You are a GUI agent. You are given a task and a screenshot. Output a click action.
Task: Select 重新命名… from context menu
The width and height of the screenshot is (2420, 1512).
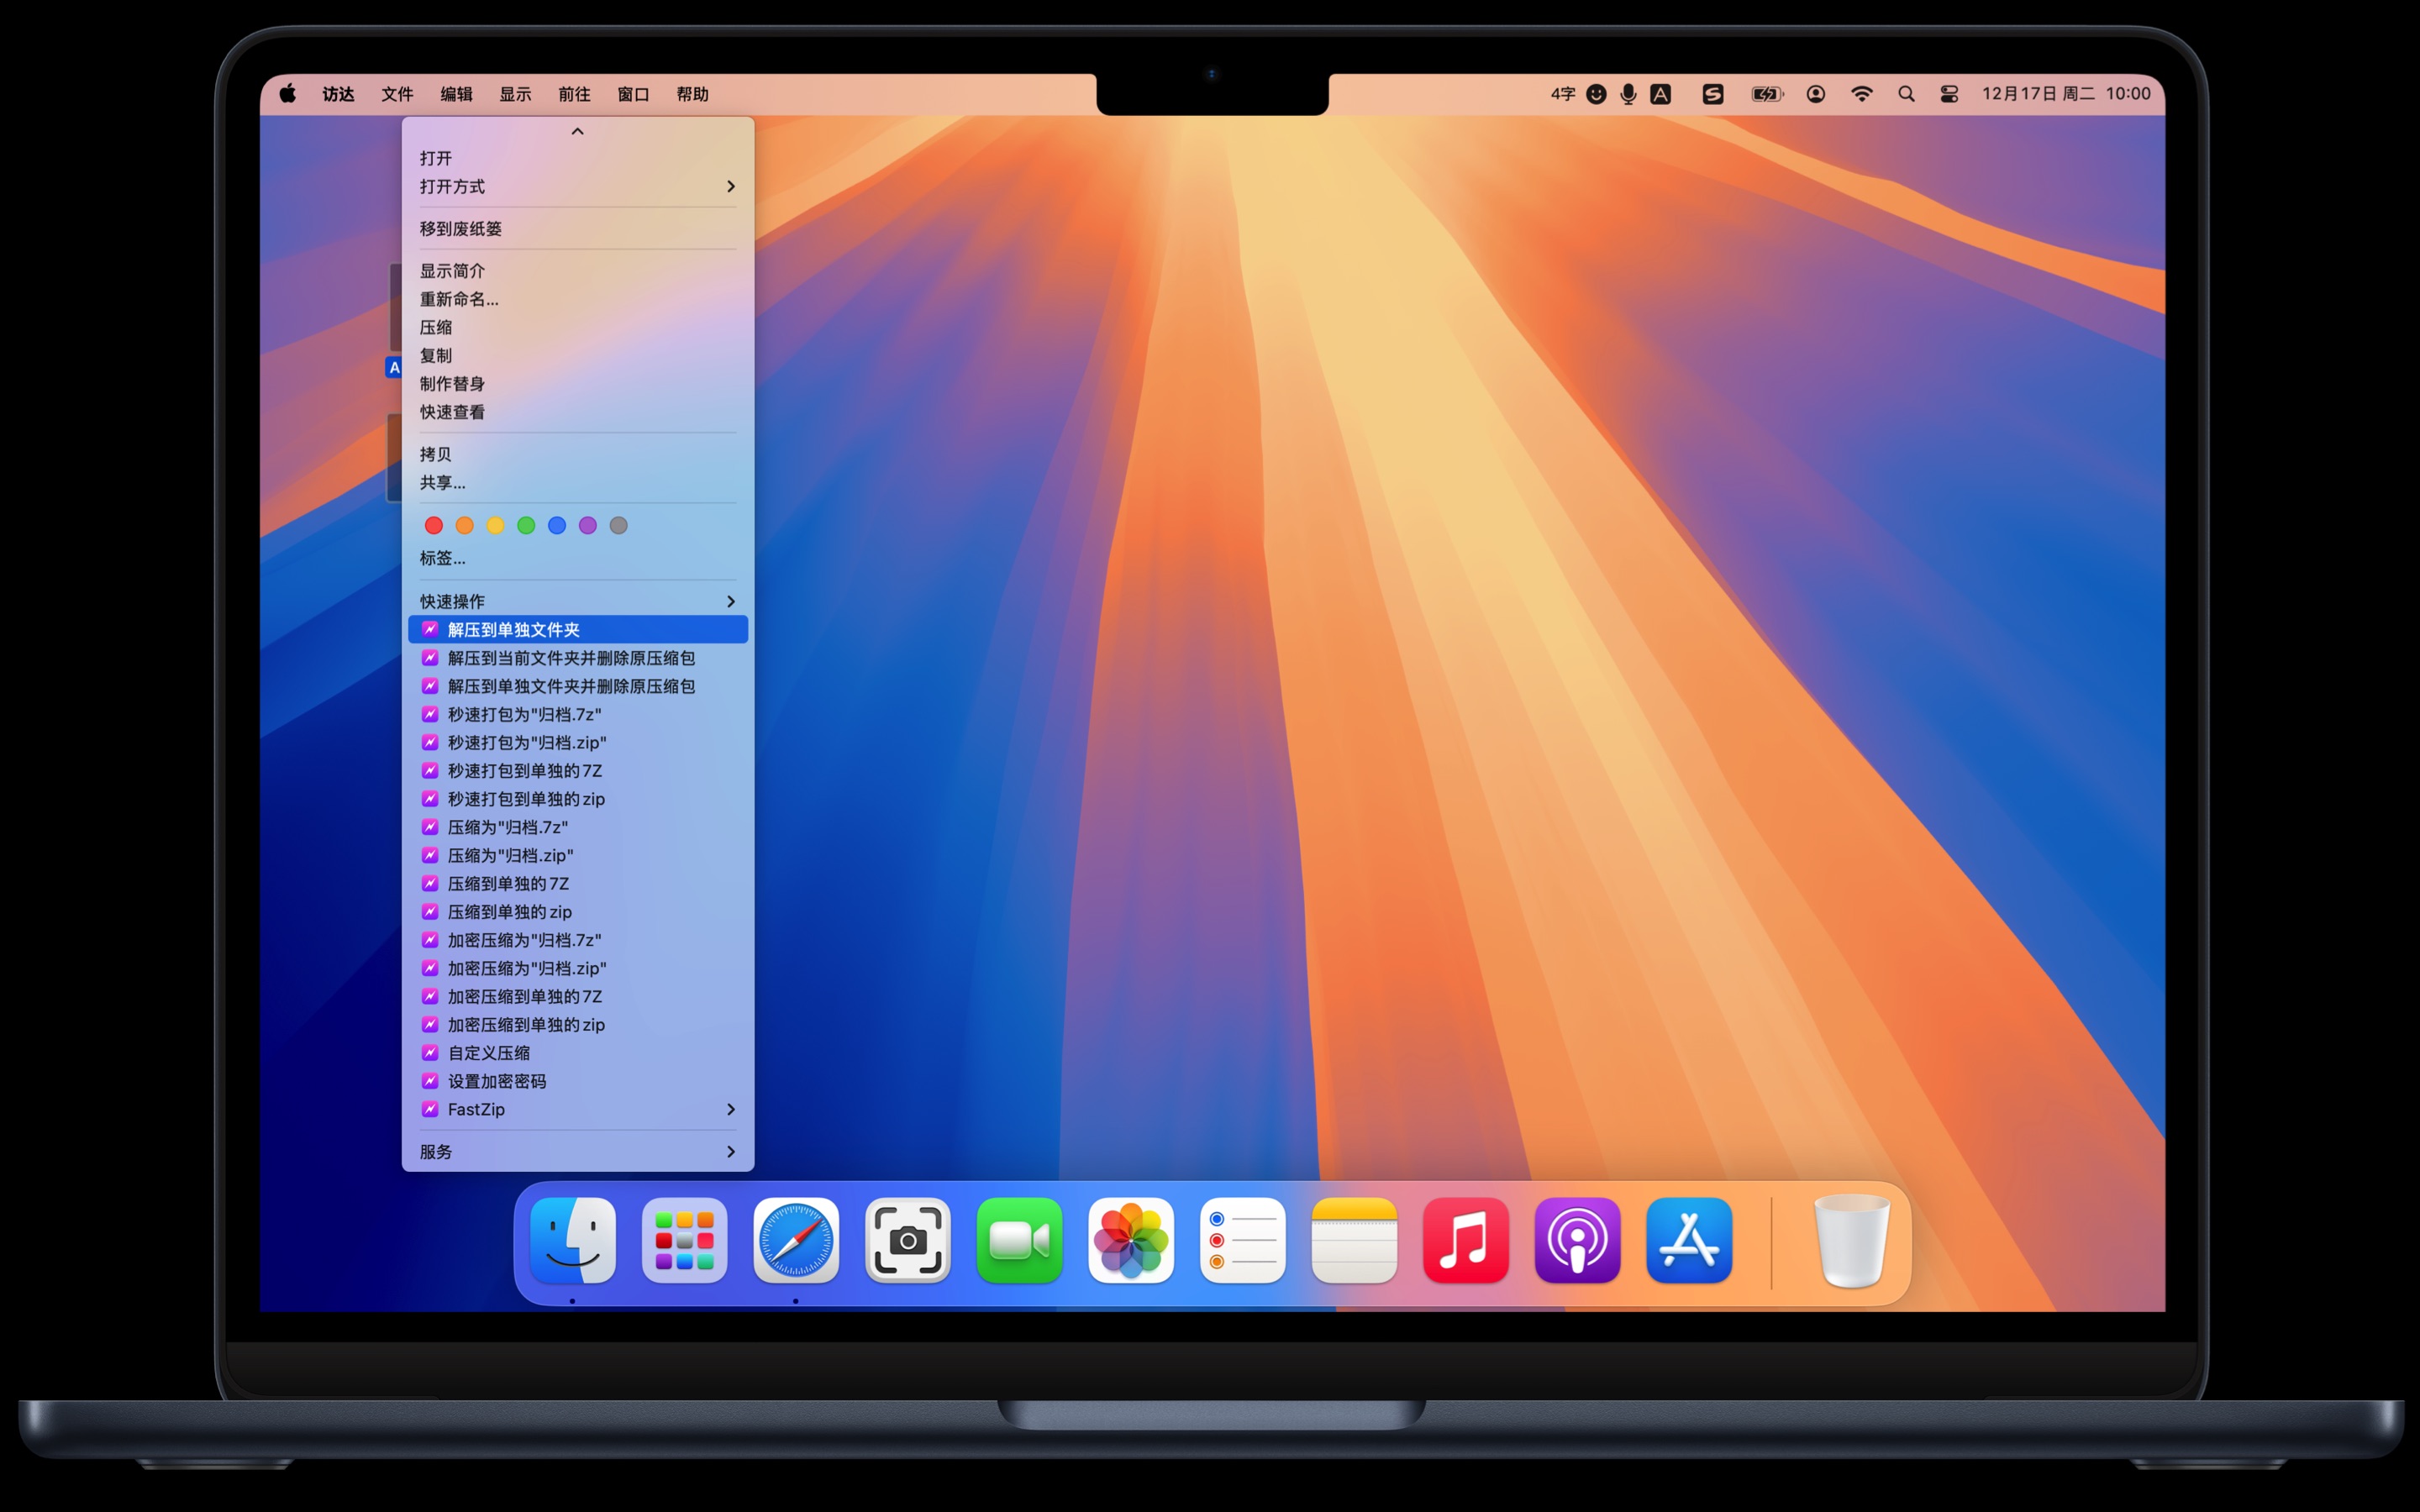[578, 299]
